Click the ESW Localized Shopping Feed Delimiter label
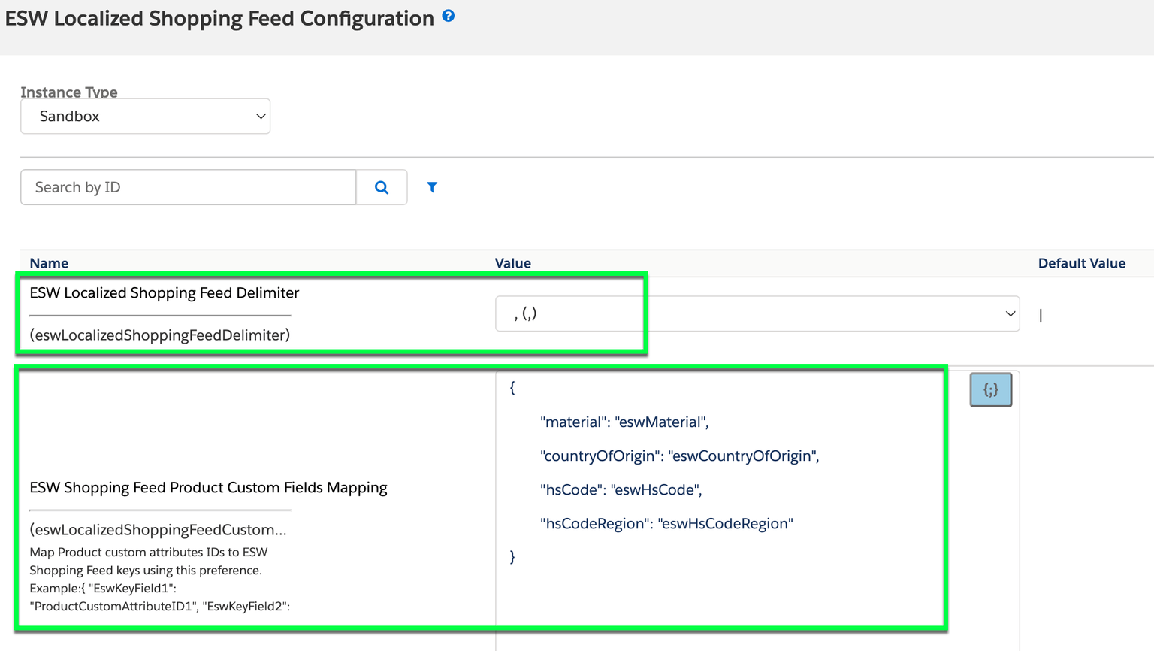Viewport: 1154px width, 651px height. point(165,292)
